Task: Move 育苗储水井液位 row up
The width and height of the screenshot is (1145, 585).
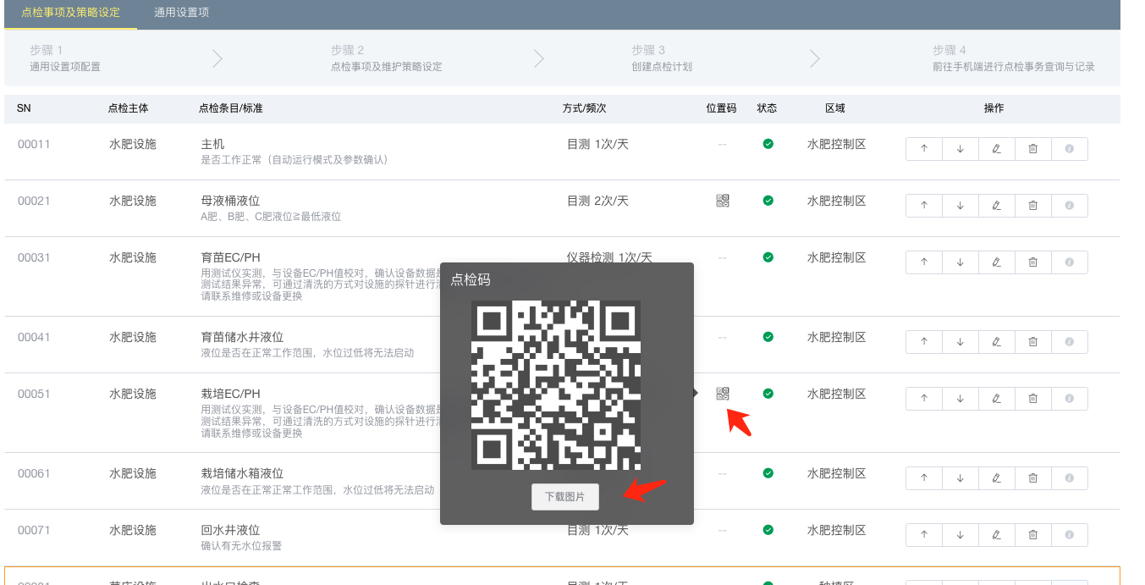Action: click(924, 342)
